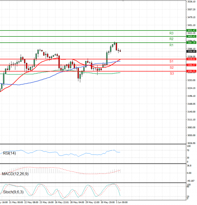The height and width of the screenshot is (205, 197).
Task: Select the red 3284.53 price tag
Action: (x=191, y=71)
